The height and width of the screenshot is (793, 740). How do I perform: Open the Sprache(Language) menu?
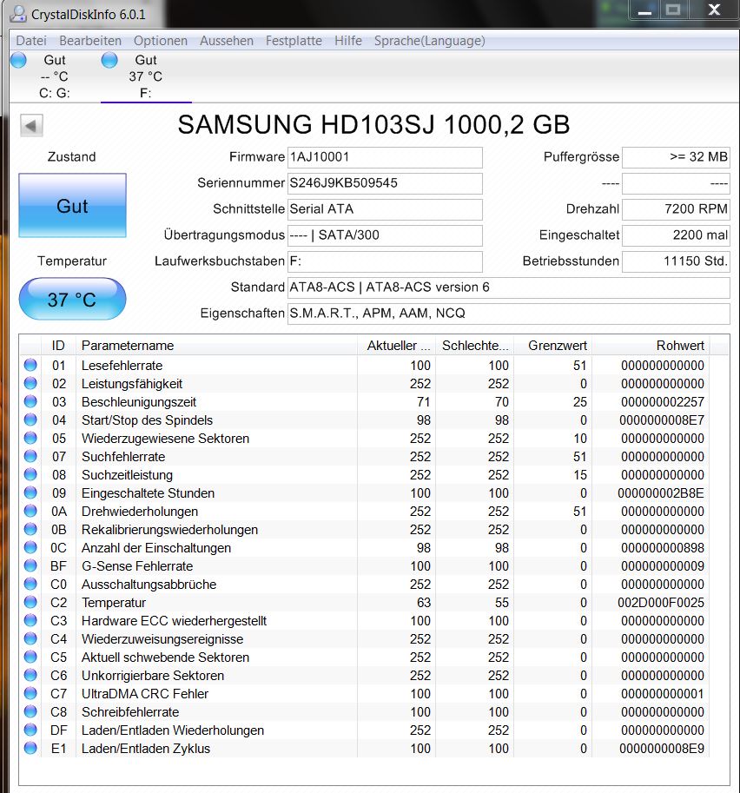[429, 41]
